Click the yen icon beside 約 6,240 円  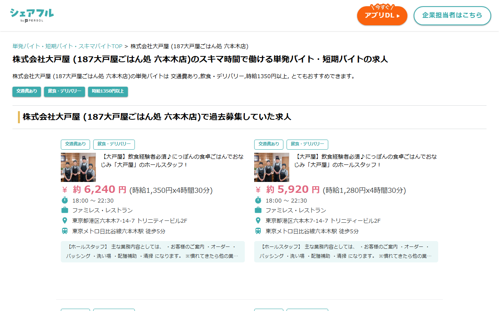pos(65,190)
